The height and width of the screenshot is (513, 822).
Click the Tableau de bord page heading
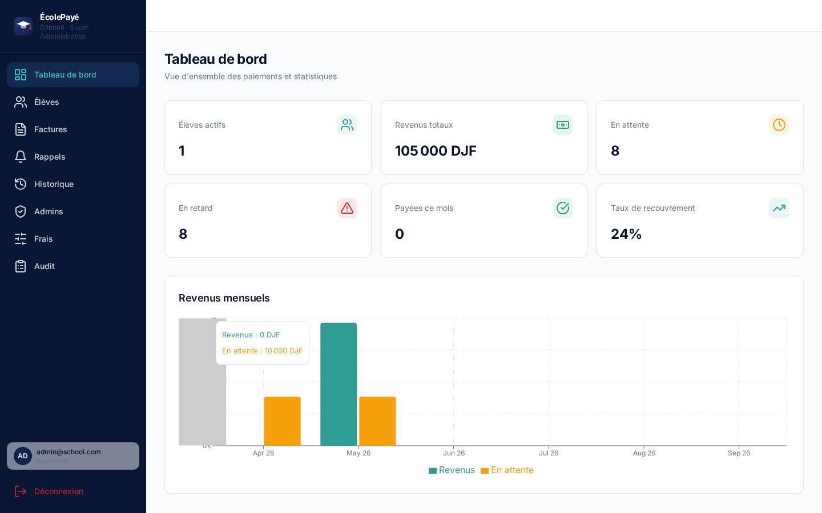pos(216,59)
